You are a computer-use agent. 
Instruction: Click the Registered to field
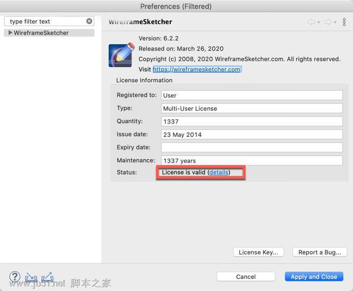pyautogui.click(x=252, y=95)
